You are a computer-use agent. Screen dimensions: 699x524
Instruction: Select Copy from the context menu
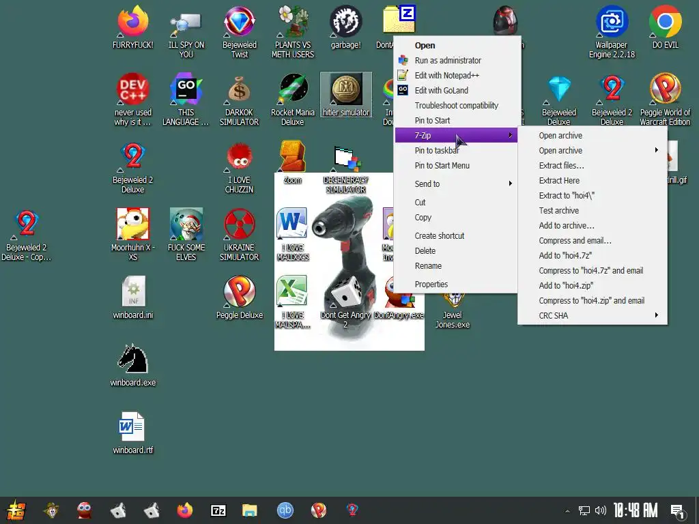click(x=456, y=218)
